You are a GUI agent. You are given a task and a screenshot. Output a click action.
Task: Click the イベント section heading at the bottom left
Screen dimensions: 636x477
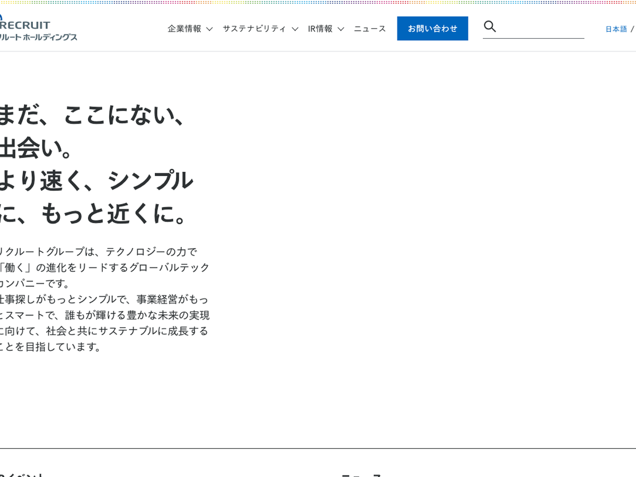tap(21, 474)
